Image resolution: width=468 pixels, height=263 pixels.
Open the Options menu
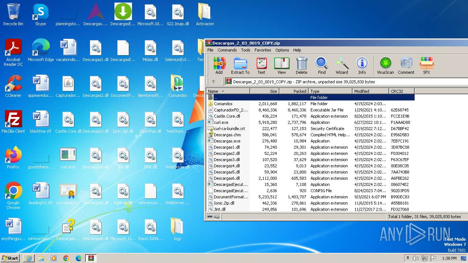click(x=282, y=50)
